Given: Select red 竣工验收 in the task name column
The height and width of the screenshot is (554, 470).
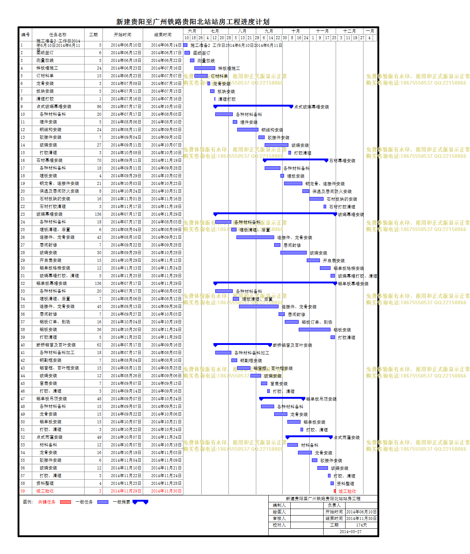Looking at the screenshot, I should click(45, 491).
